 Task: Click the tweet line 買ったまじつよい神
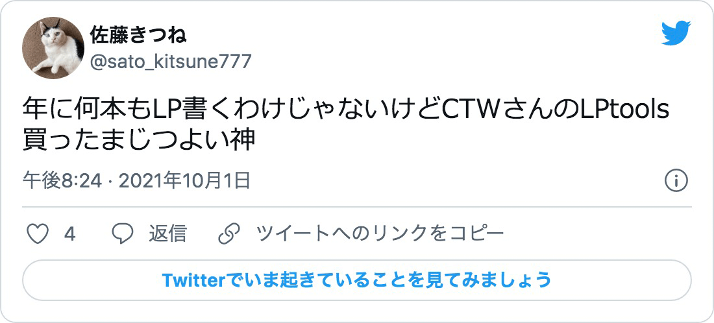pyautogui.click(x=139, y=141)
